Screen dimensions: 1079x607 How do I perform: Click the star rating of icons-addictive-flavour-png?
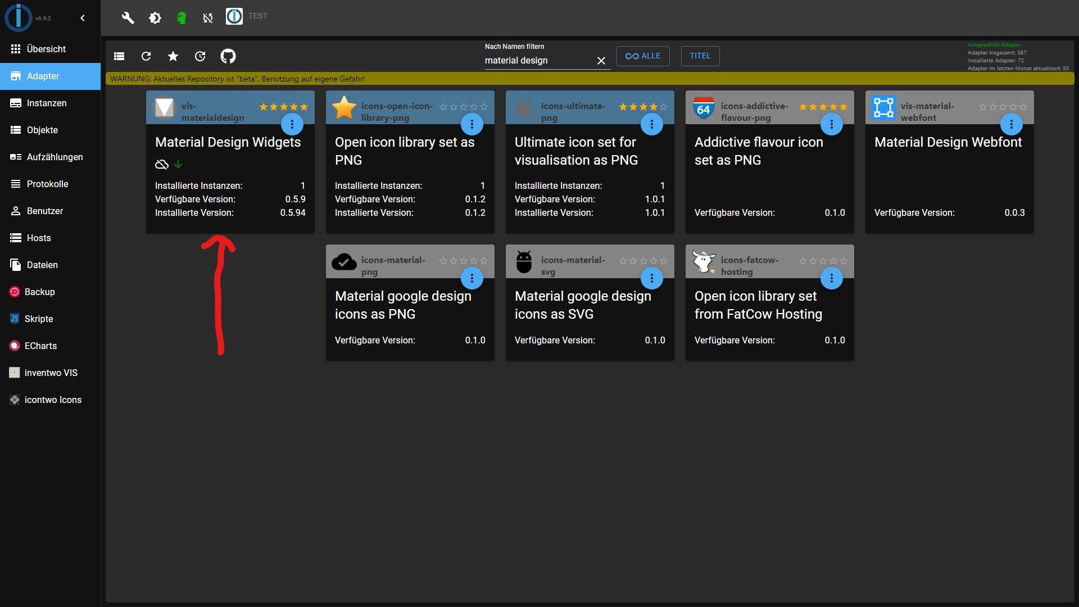point(823,107)
